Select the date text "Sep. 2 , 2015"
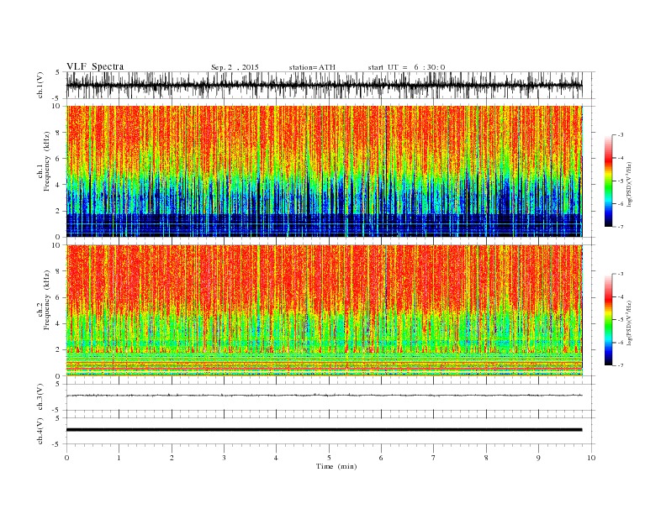The height and width of the screenshot is (514, 666). [235, 67]
